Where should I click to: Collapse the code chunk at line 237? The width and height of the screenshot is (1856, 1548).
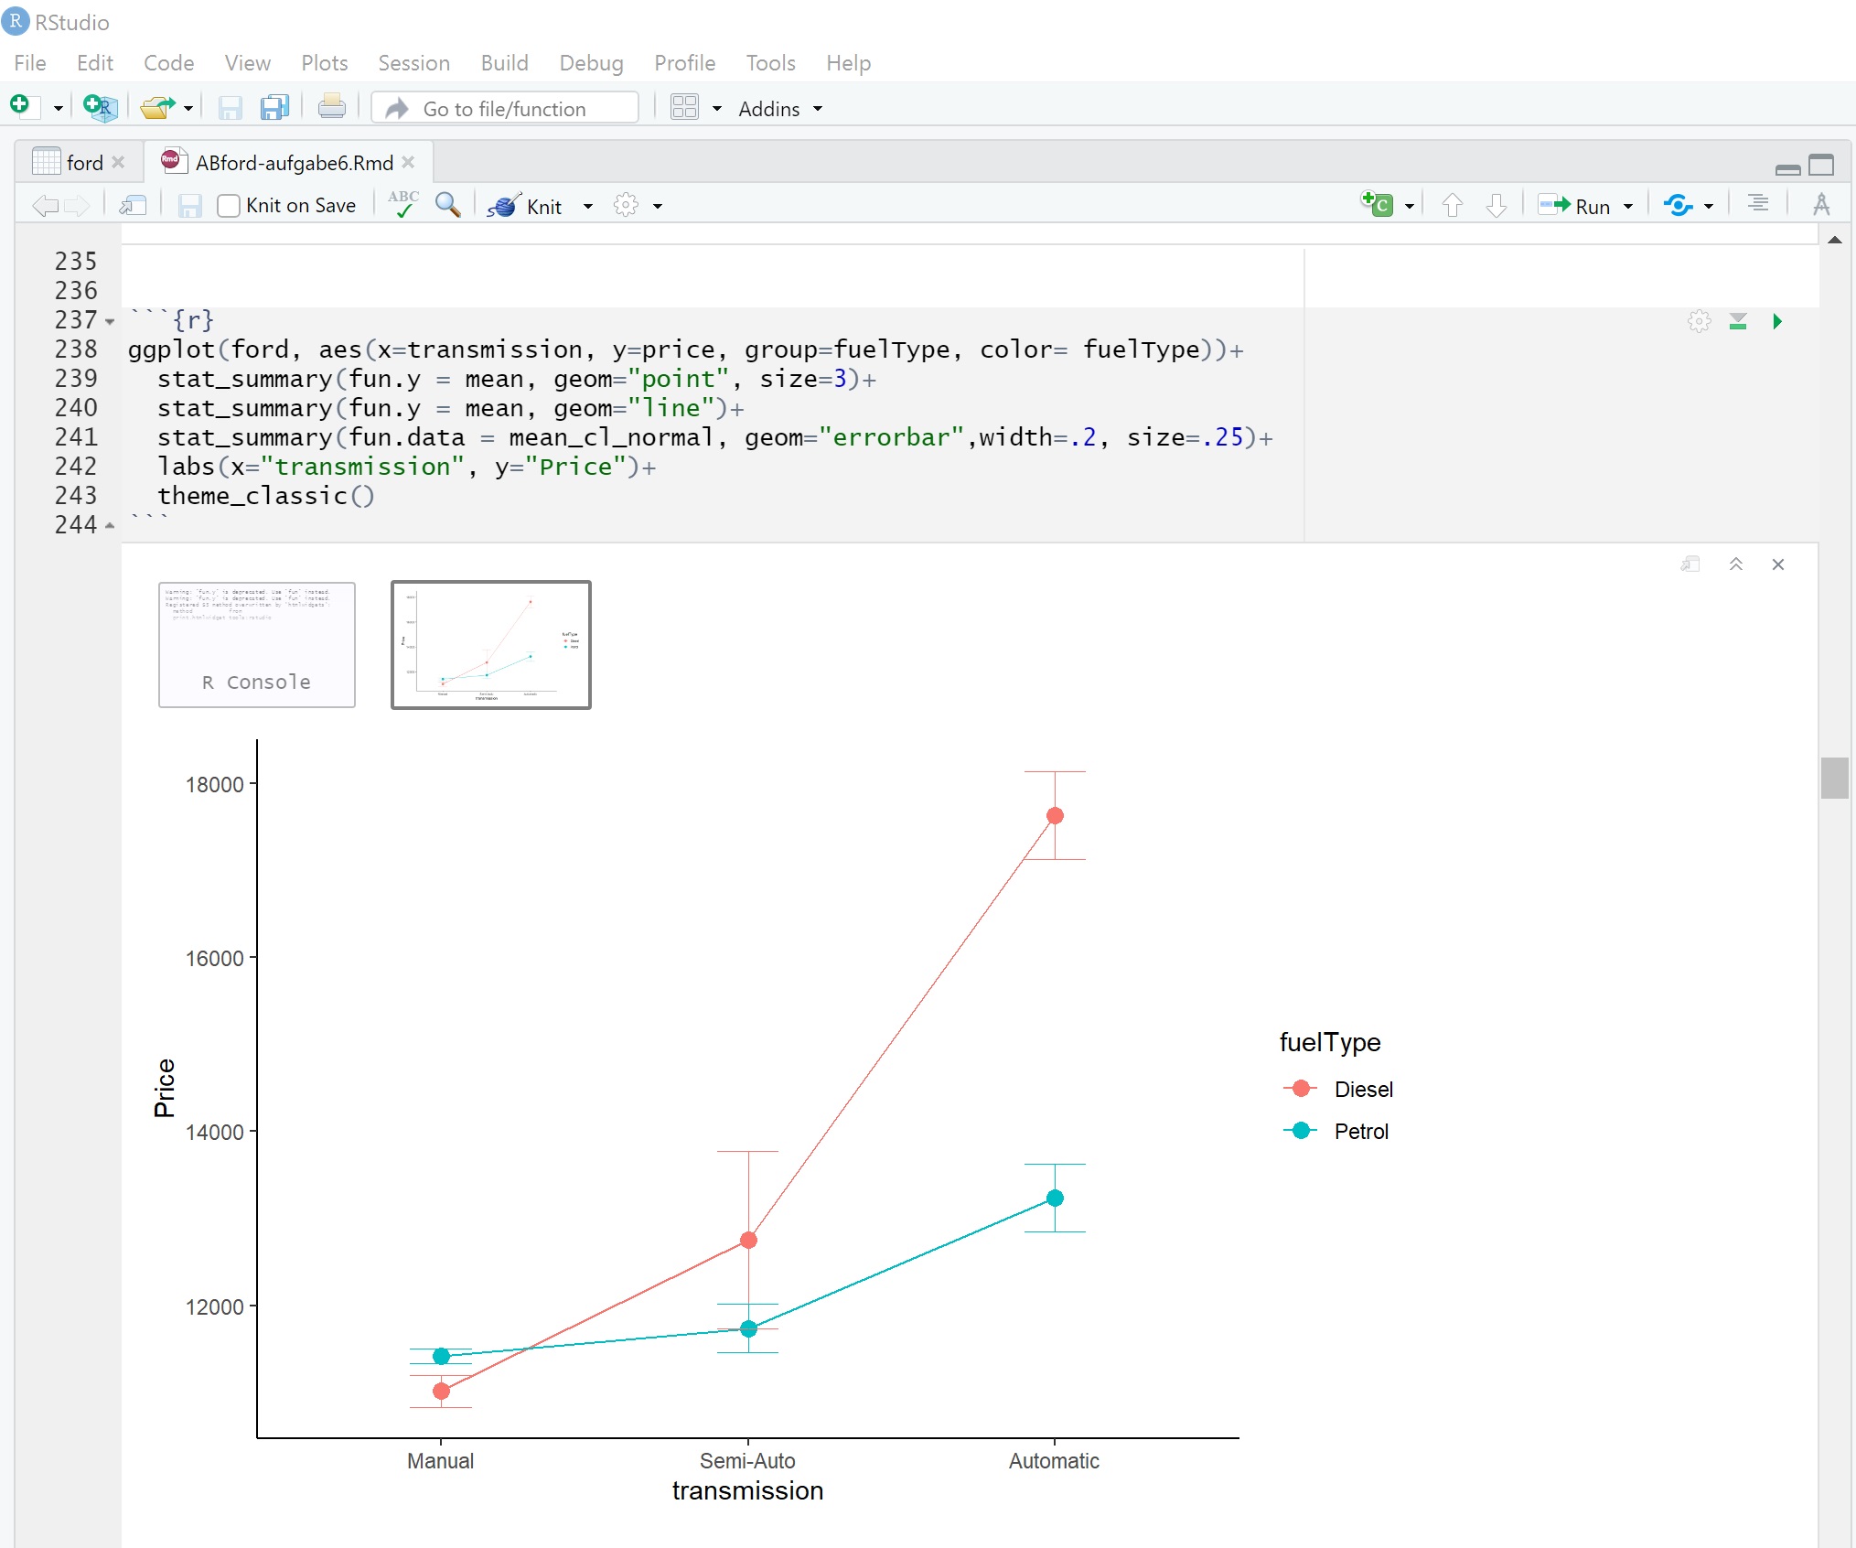pos(110,322)
